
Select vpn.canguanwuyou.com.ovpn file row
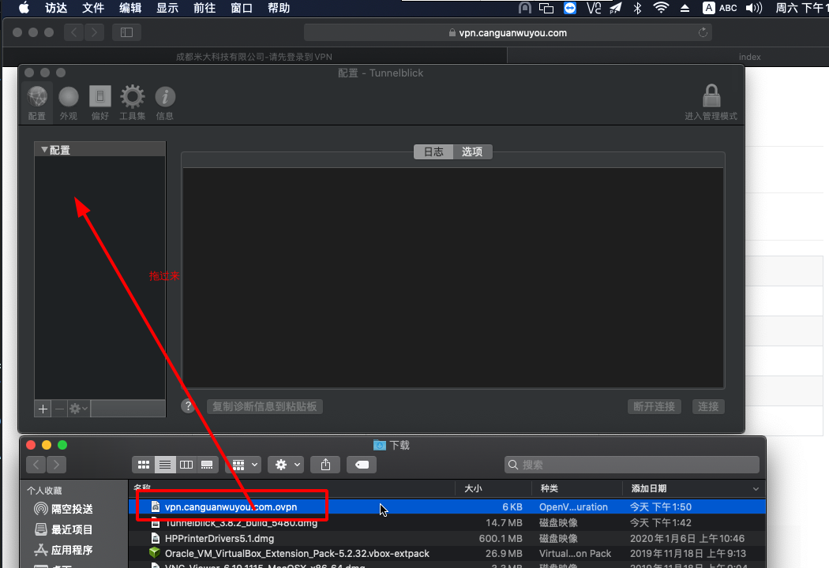click(x=447, y=506)
